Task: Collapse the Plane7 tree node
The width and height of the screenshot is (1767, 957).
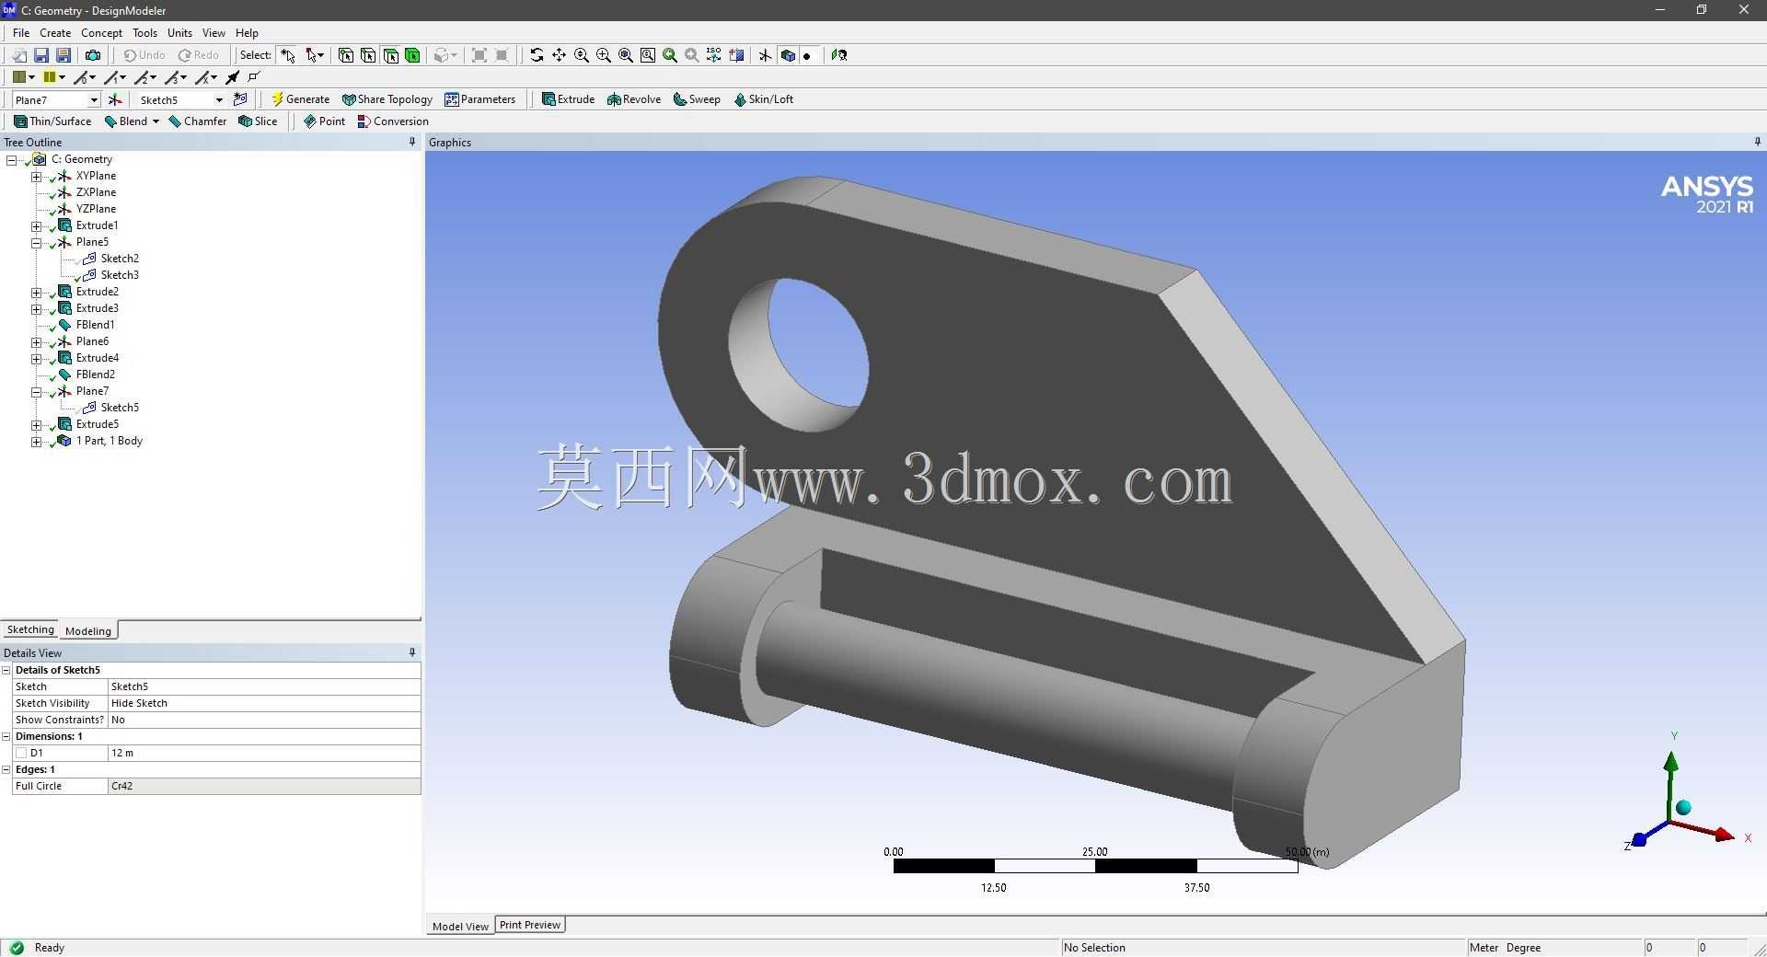Action: pos(37,392)
